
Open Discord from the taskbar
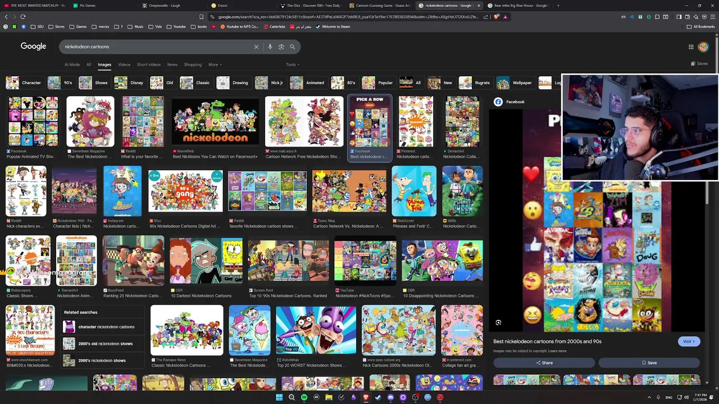pos(390,397)
